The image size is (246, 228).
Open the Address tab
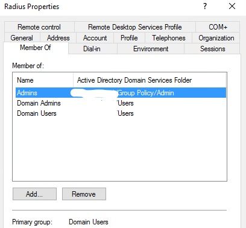click(58, 38)
